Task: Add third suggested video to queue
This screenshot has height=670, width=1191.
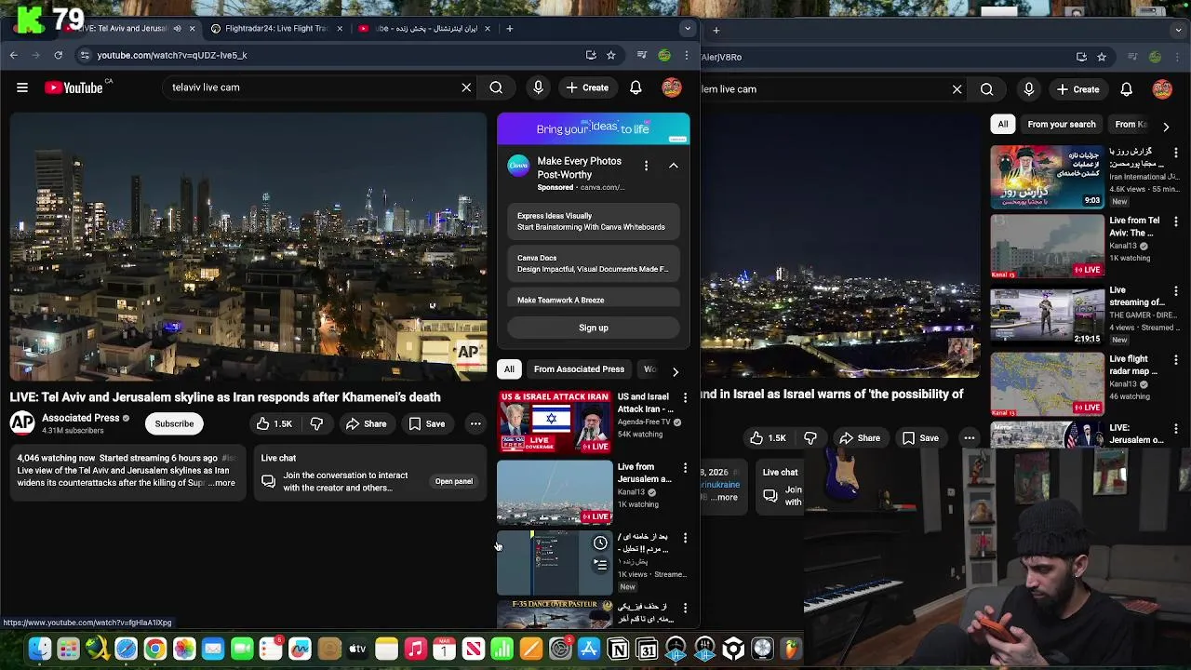Action: (x=600, y=565)
